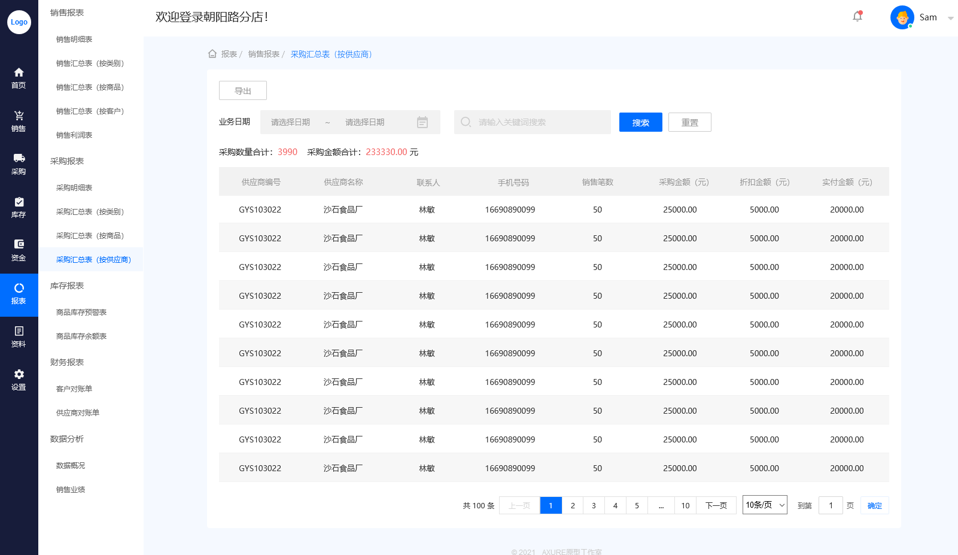Screen dimensions: 958x555
Task: Click purchase quantity total 3990
Action: pyautogui.click(x=287, y=152)
